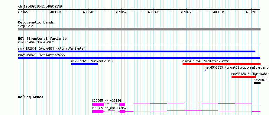Click the 48905k ruler position
The height and width of the screenshot is (115, 269).
(x=121, y=12)
